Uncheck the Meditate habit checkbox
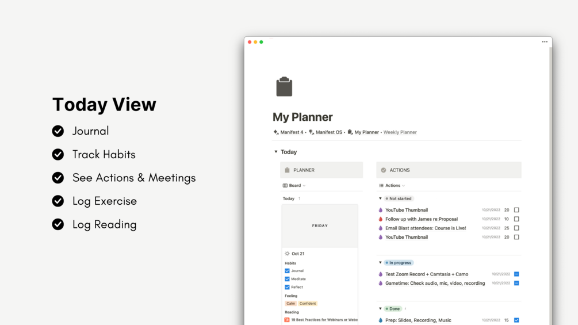Image resolution: width=578 pixels, height=325 pixels. 287,279
